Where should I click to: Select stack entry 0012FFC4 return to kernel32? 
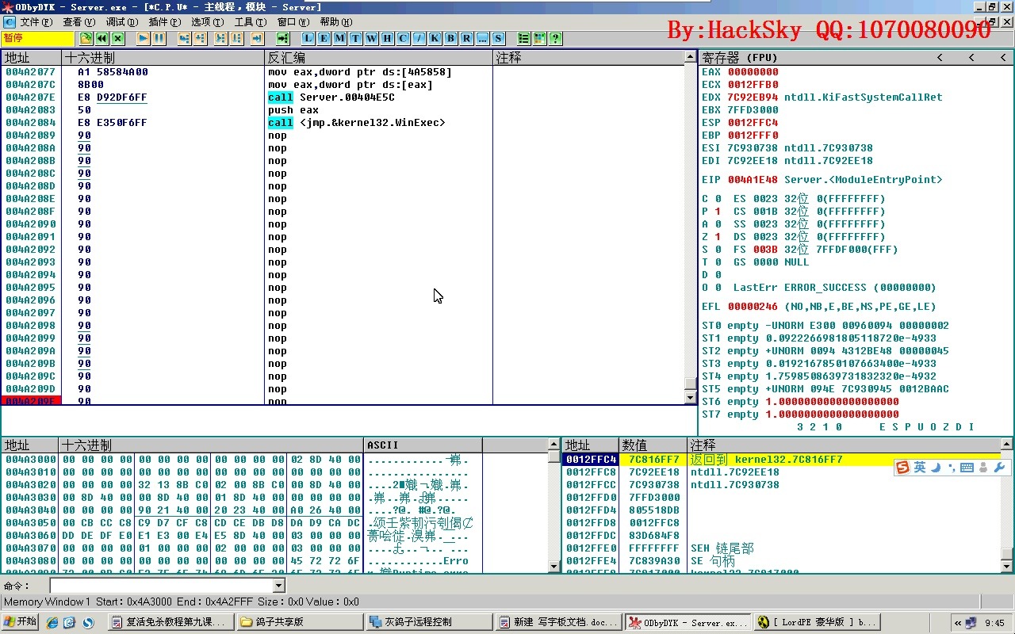(781, 460)
